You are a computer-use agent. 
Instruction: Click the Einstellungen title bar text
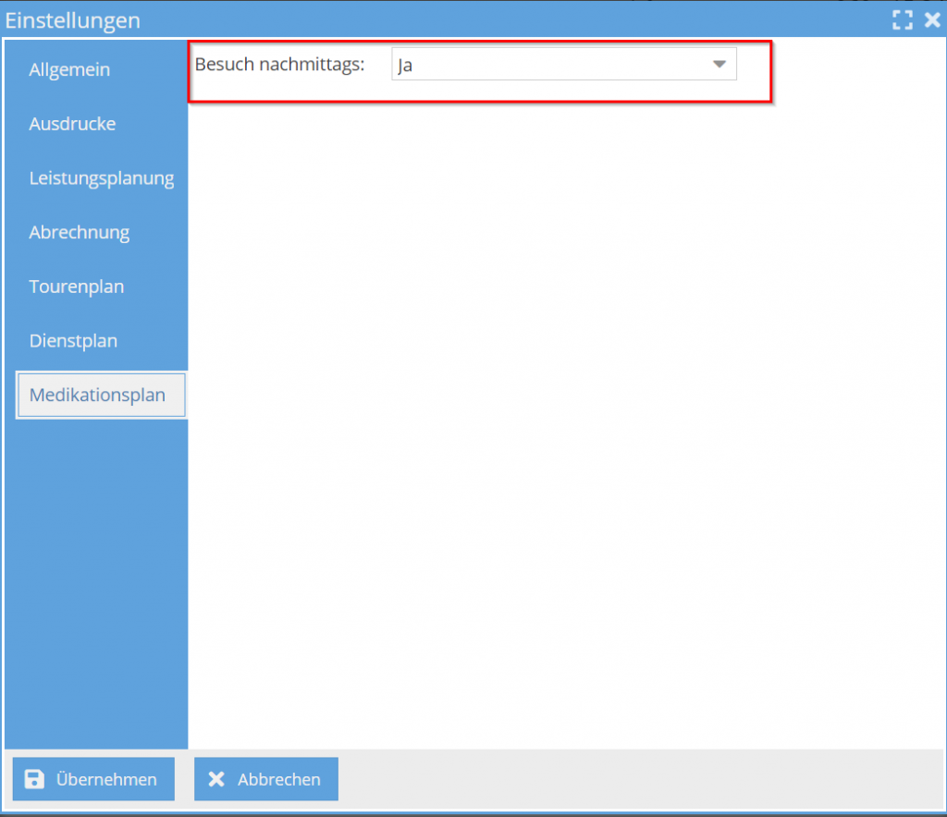(73, 19)
